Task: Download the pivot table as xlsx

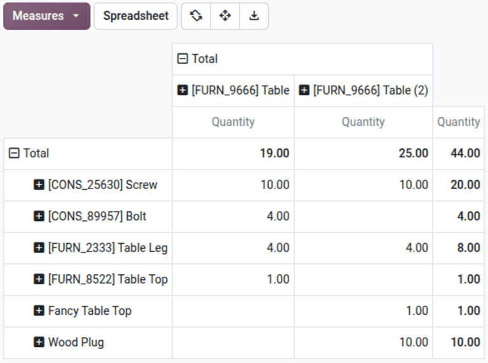Action: click(254, 16)
